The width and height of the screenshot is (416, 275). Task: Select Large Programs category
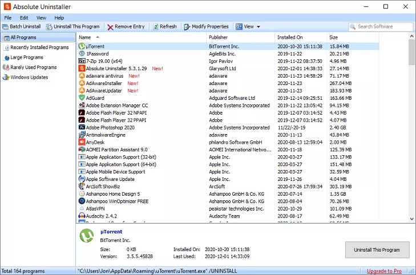pyautogui.click(x=26, y=57)
